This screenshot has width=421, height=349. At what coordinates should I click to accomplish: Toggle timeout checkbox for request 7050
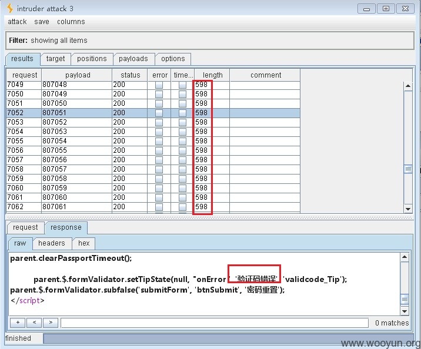point(183,94)
